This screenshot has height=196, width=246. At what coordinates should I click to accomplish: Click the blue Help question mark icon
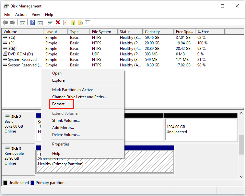coord(32,22)
